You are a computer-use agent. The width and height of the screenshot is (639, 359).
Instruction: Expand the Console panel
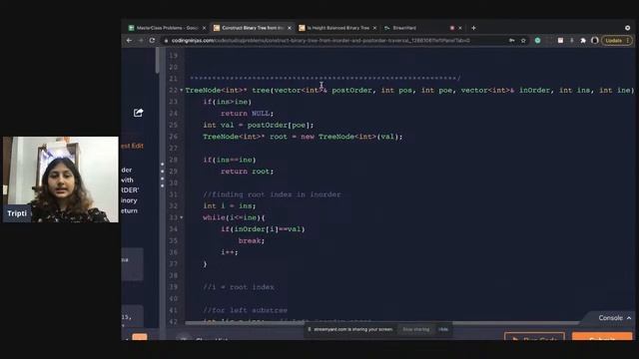click(x=615, y=317)
